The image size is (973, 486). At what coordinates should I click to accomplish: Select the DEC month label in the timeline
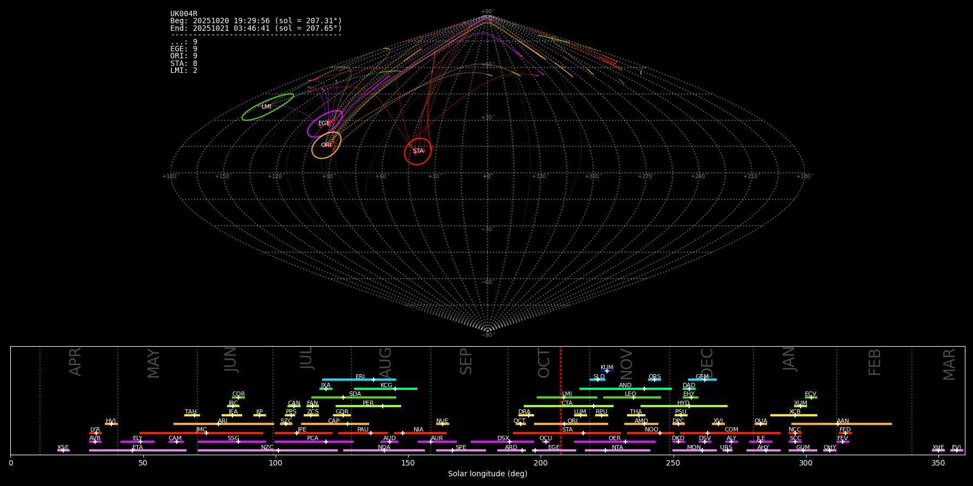(707, 363)
